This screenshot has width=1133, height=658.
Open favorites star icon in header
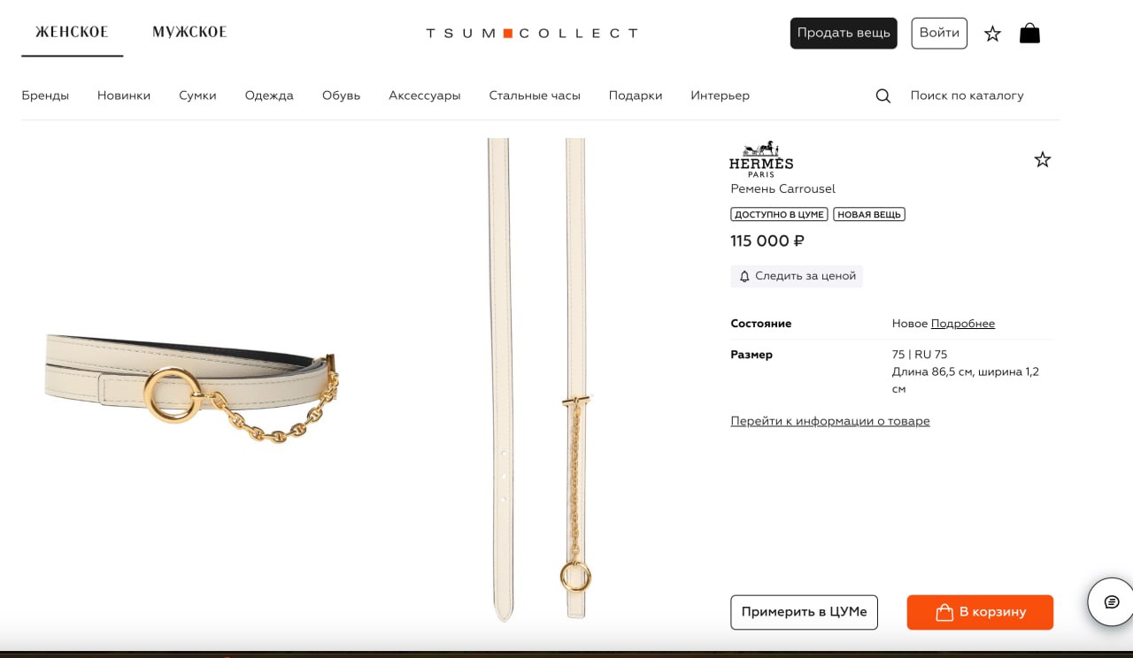(992, 34)
